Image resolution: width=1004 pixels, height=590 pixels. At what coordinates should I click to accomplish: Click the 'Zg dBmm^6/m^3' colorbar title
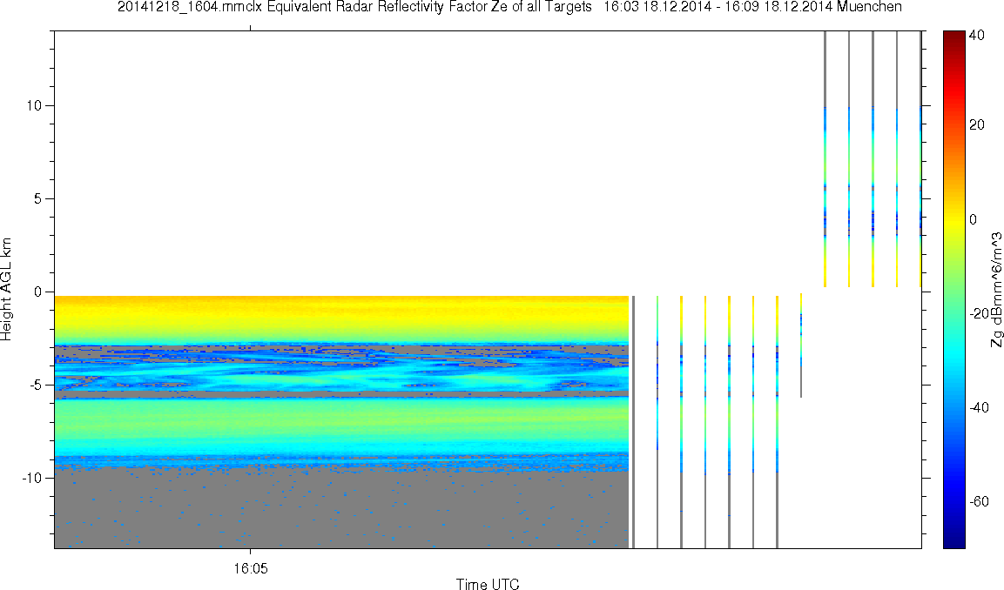click(x=996, y=290)
